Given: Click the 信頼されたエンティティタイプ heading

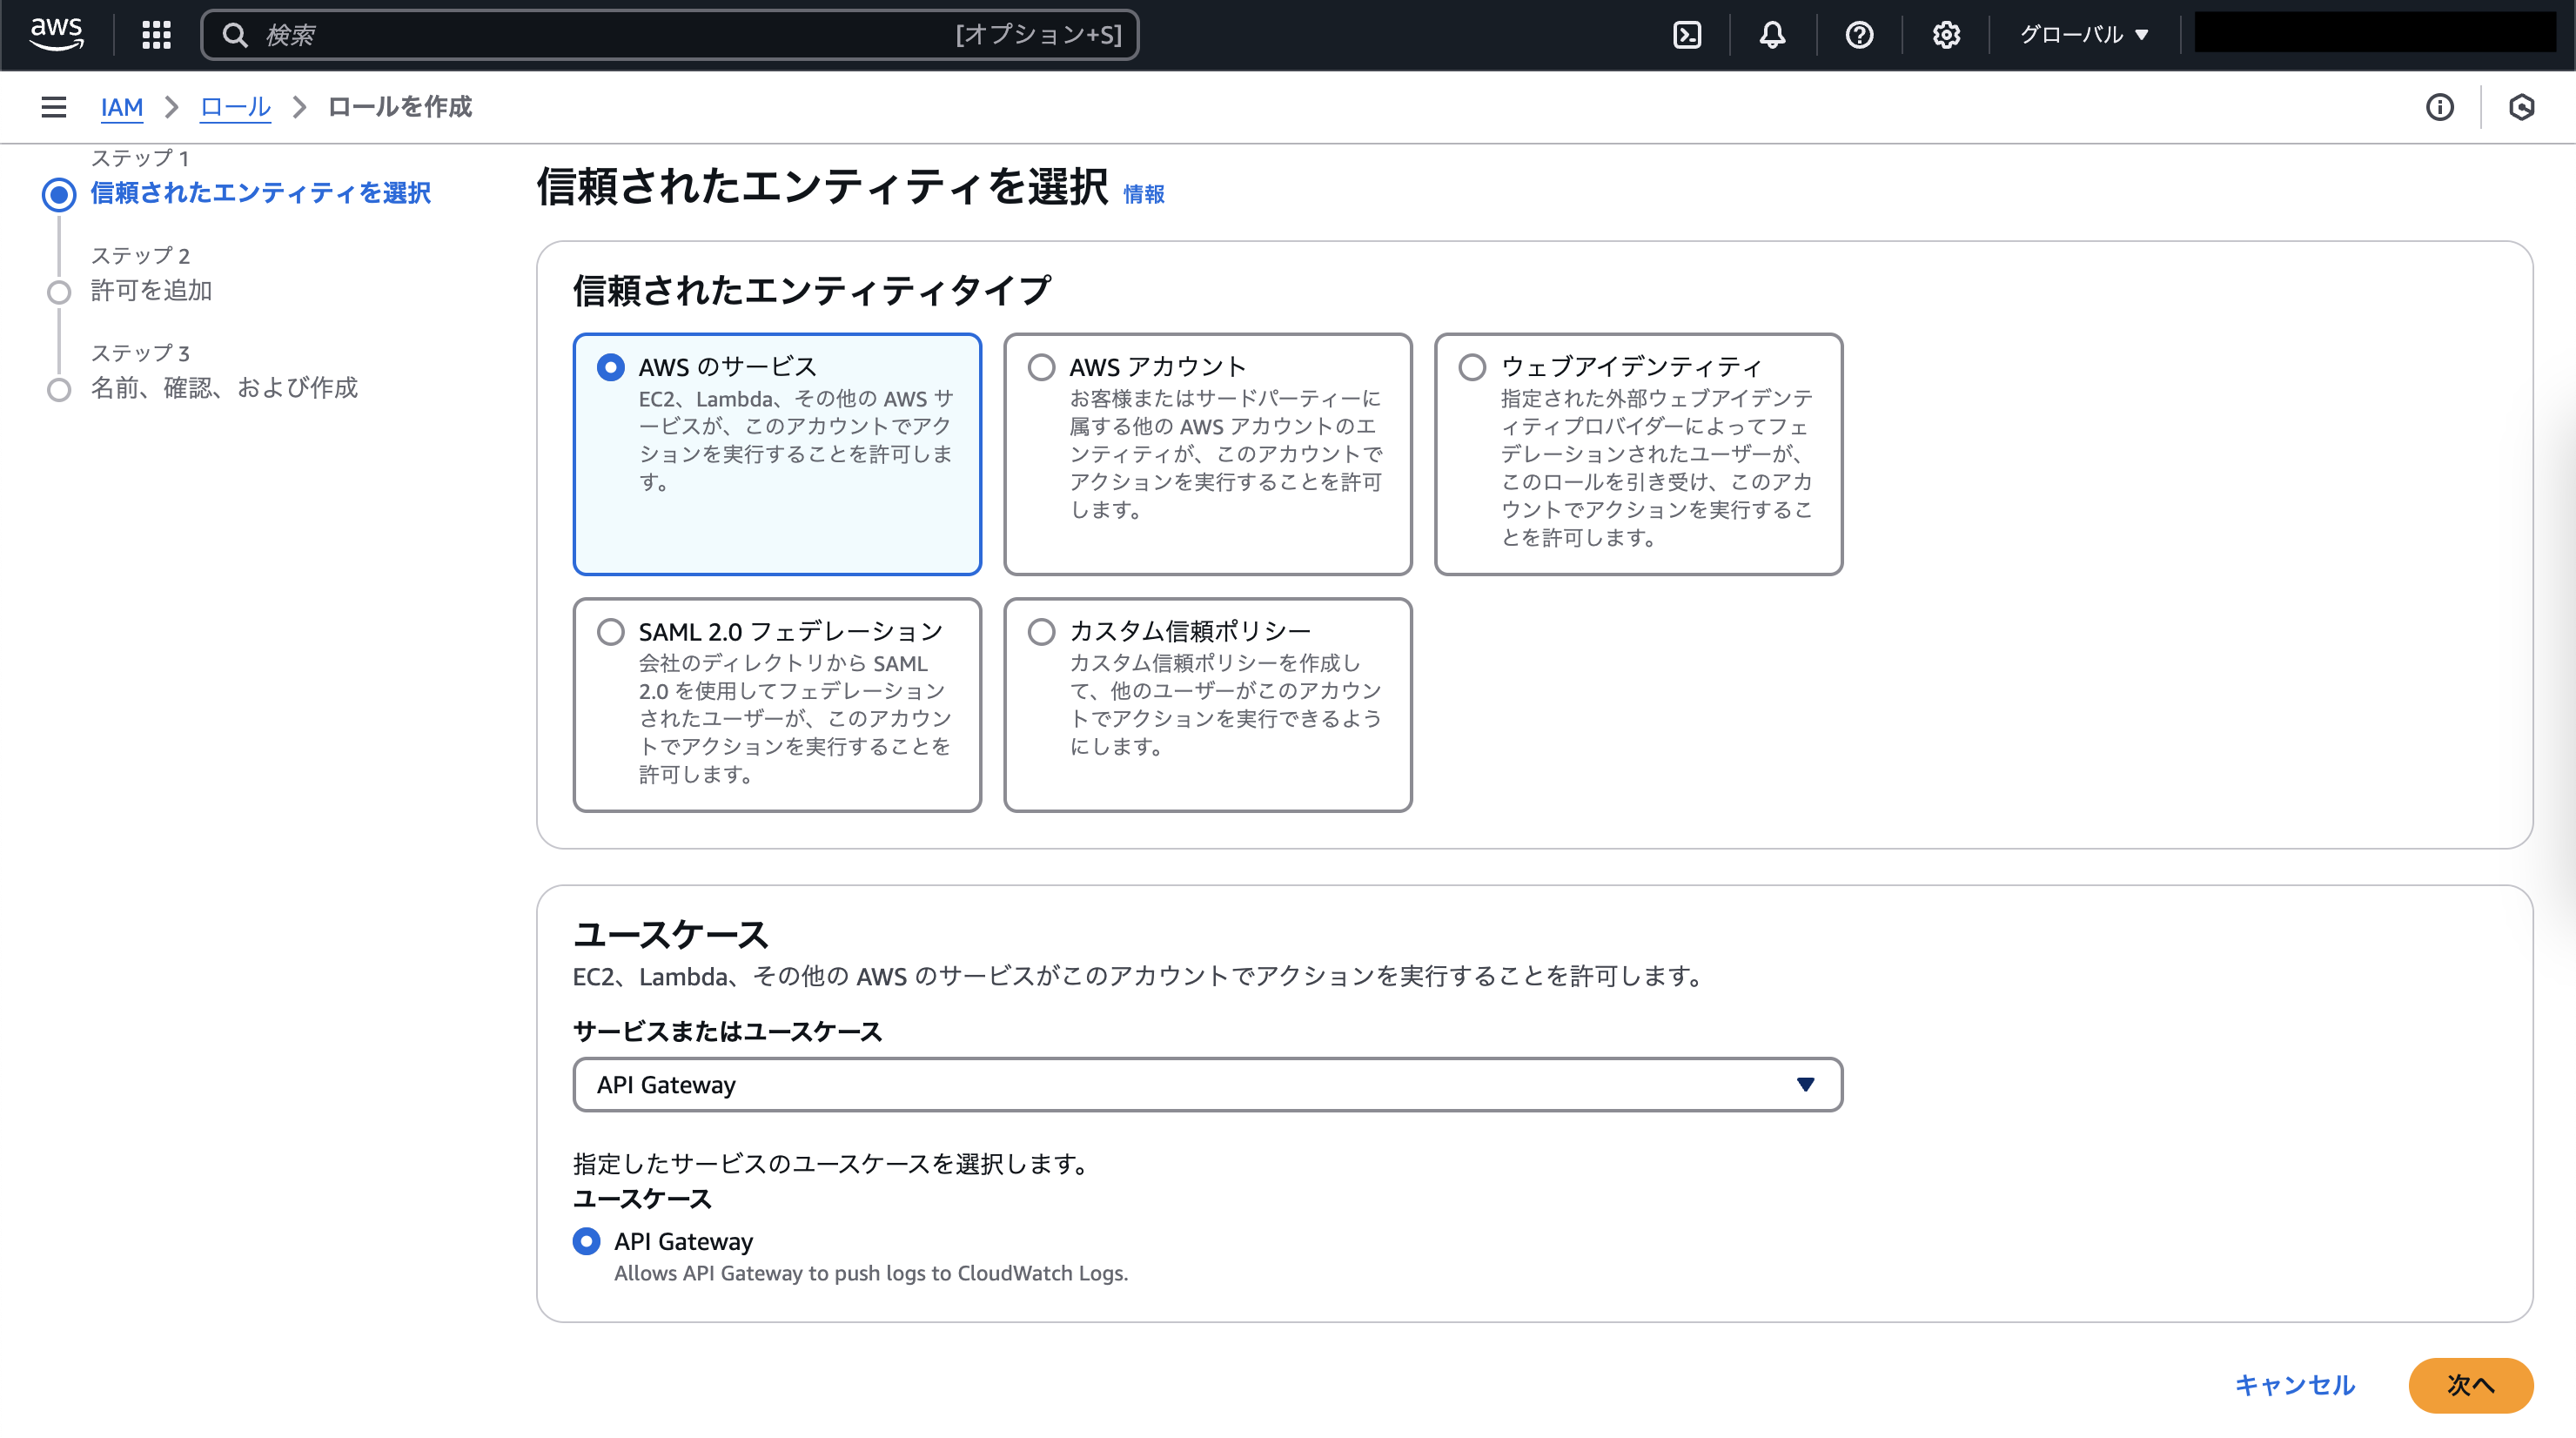Looking at the screenshot, I should point(811,290).
